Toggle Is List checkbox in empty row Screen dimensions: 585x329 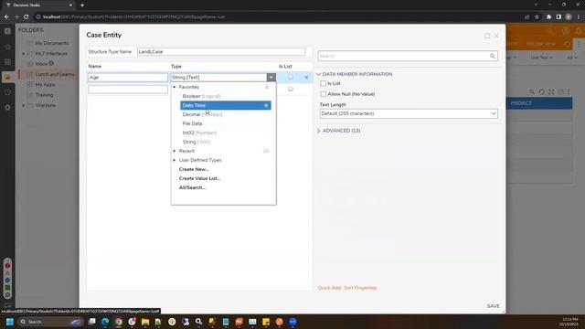pyautogui.click(x=291, y=89)
